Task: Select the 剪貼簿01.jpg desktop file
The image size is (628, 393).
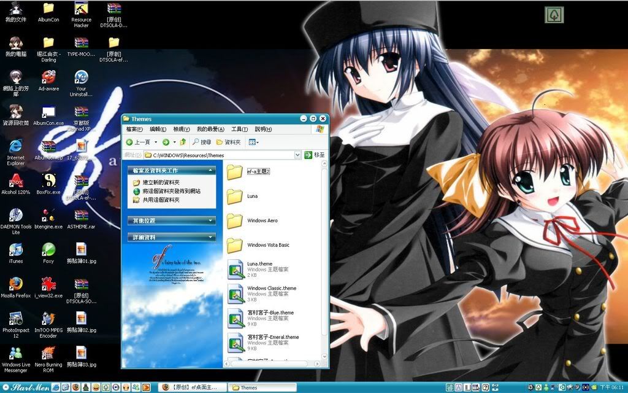Action: click(82, 254)
